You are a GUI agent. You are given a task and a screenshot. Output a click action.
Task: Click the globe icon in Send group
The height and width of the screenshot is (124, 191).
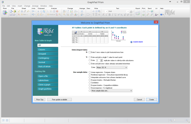pos(152,11)
